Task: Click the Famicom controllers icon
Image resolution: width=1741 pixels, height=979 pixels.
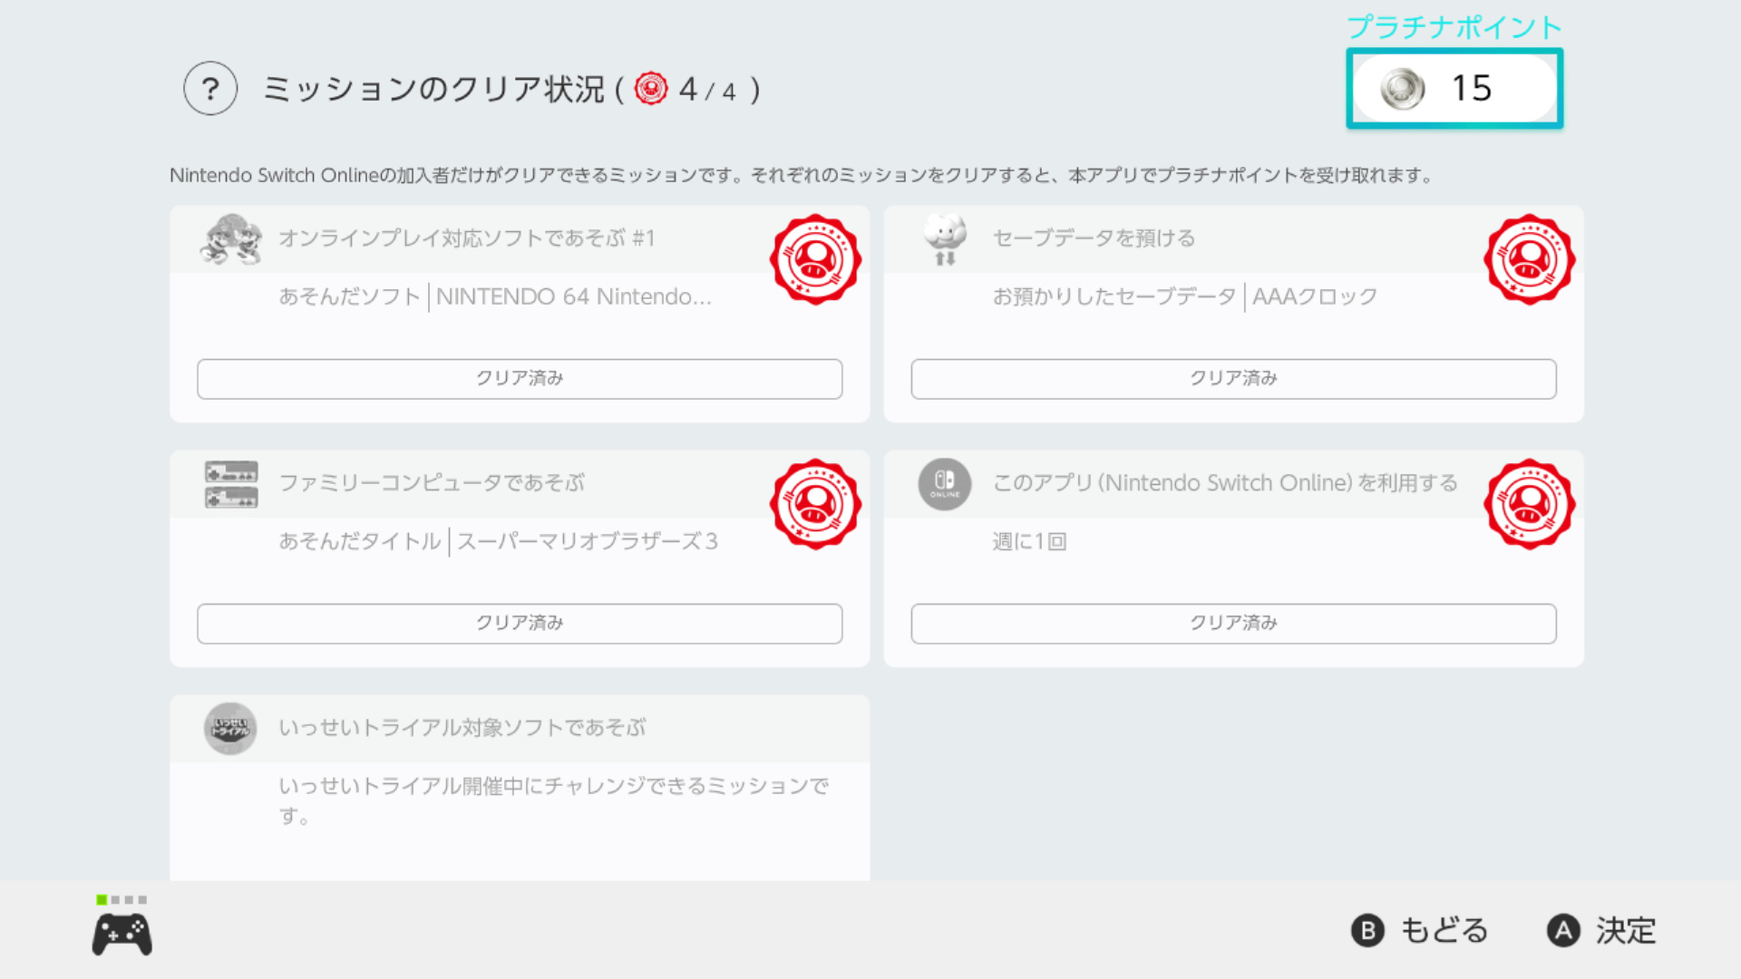Action: (x=231, y=485)
